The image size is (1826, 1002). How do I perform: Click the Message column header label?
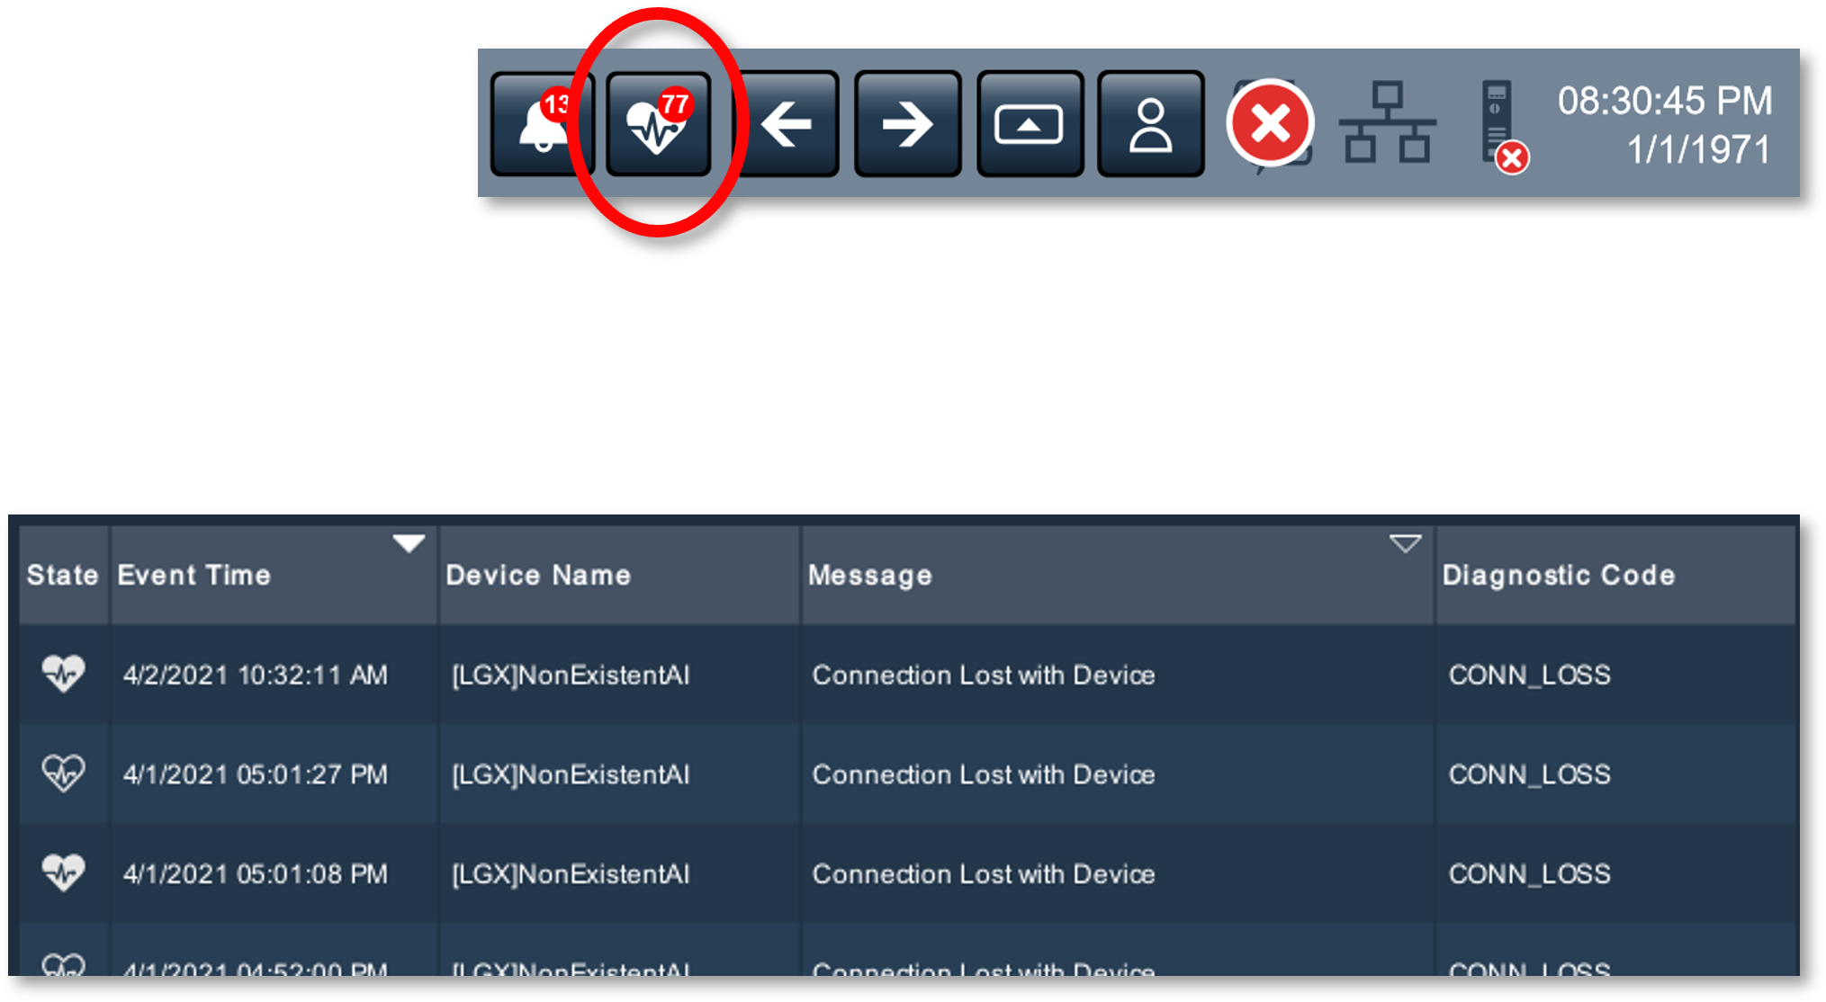(x=869, y=576)
